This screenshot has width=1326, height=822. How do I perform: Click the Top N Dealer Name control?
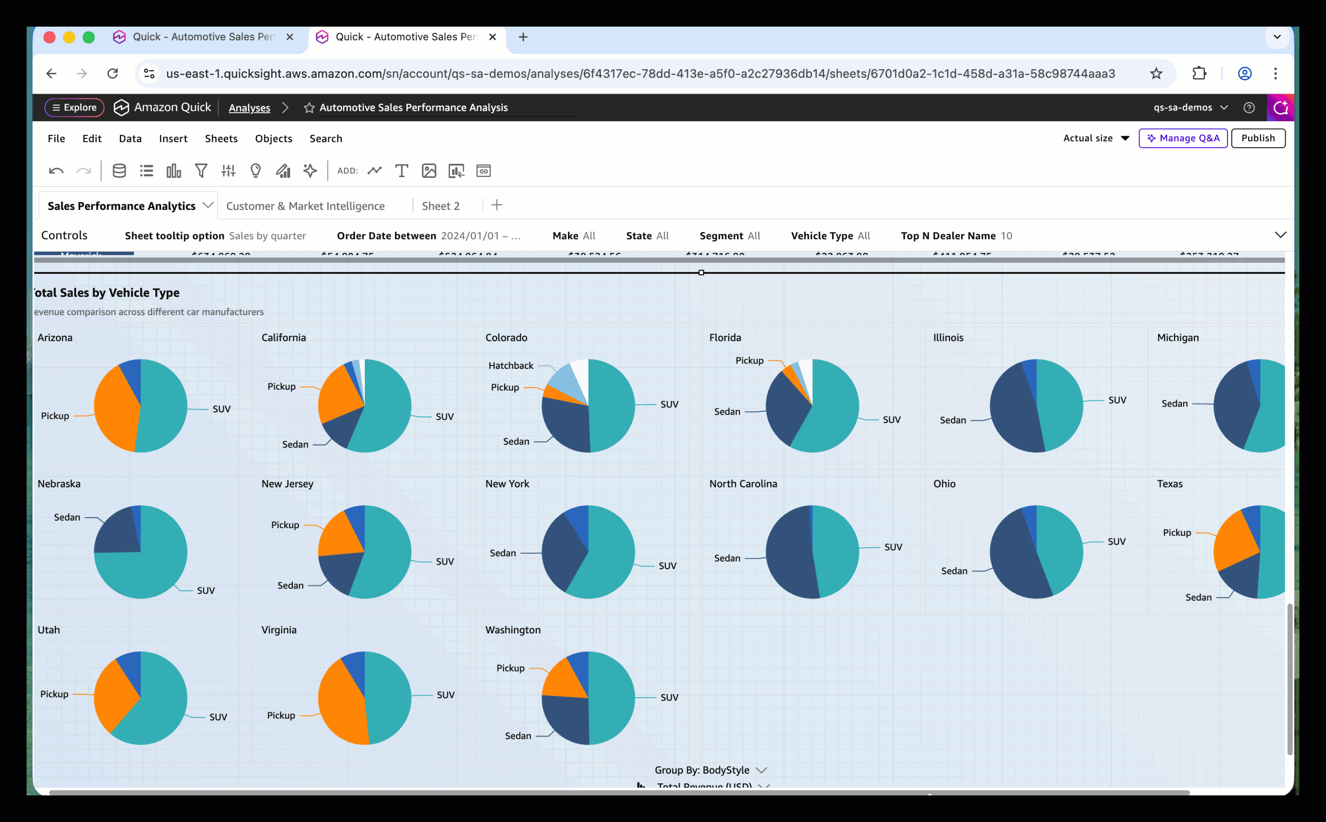click(956, 235)
